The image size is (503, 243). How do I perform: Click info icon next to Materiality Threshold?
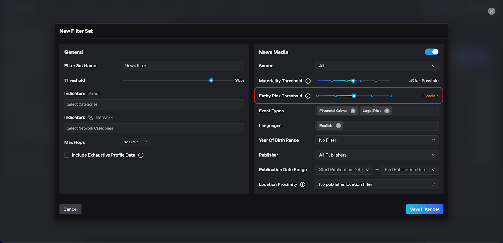coord(308,81)
